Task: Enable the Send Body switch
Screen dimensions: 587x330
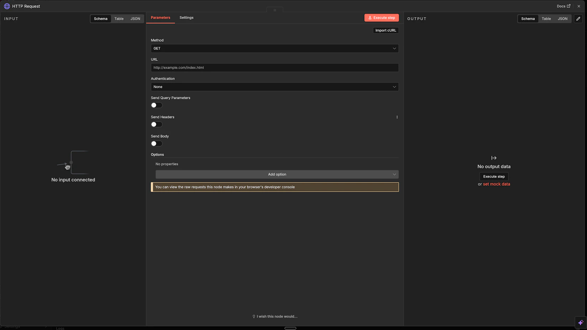Action: pyautogui.click(x=157, y=144)
